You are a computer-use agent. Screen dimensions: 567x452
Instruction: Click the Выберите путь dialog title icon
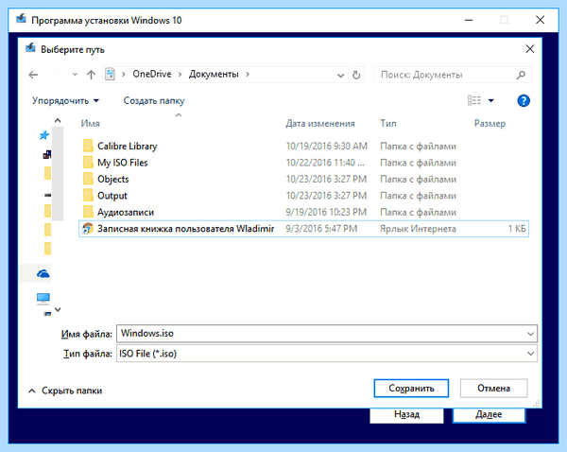30,48
